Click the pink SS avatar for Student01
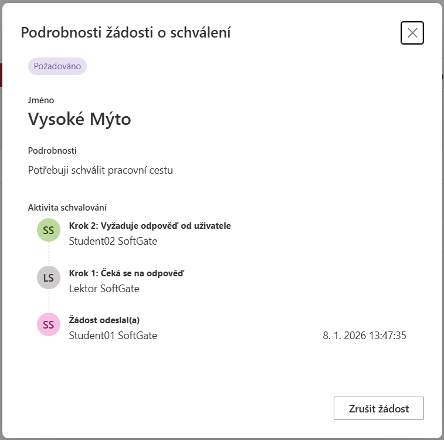 49,324
